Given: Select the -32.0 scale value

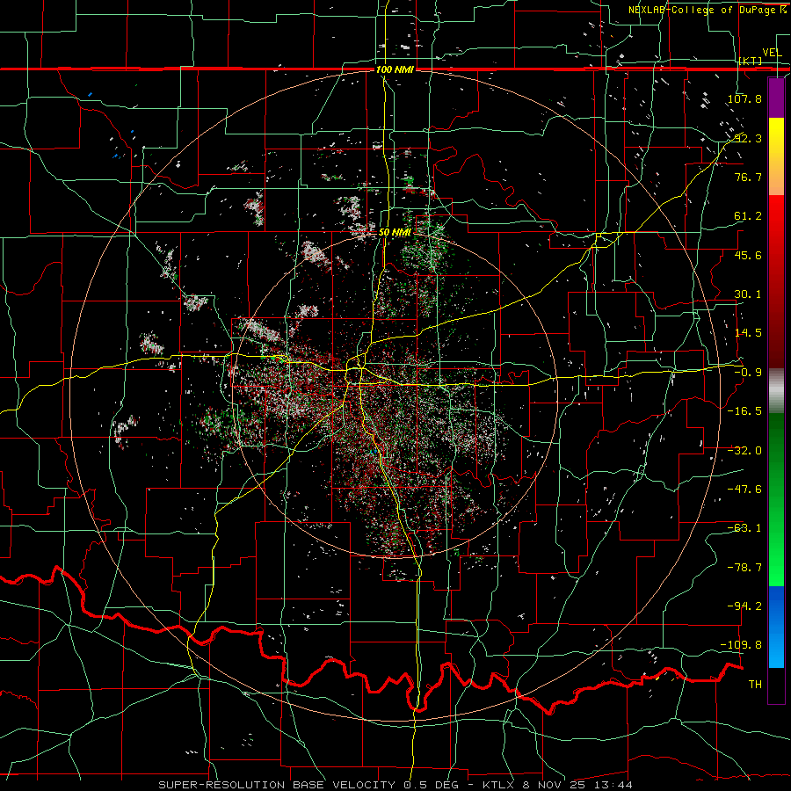Looking at the screenshot, I should pos(744,451).
